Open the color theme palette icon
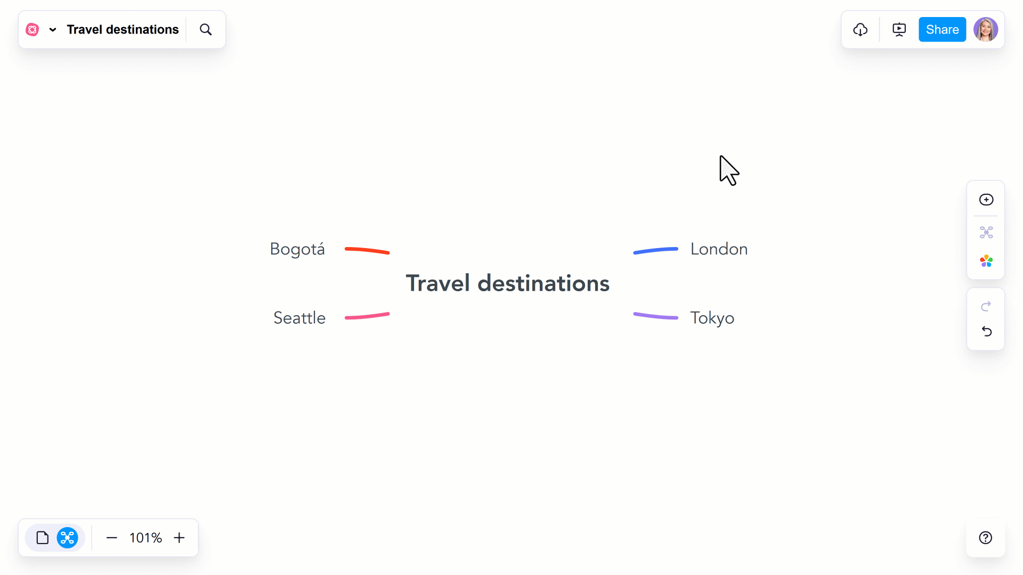 (x=986, y=261)
